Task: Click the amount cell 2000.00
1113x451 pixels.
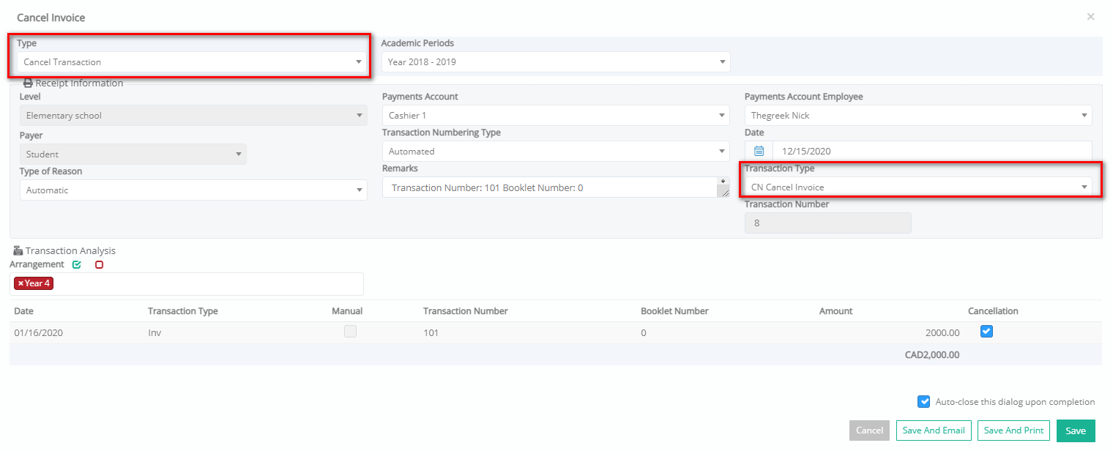Action: [x=942, y=333]
